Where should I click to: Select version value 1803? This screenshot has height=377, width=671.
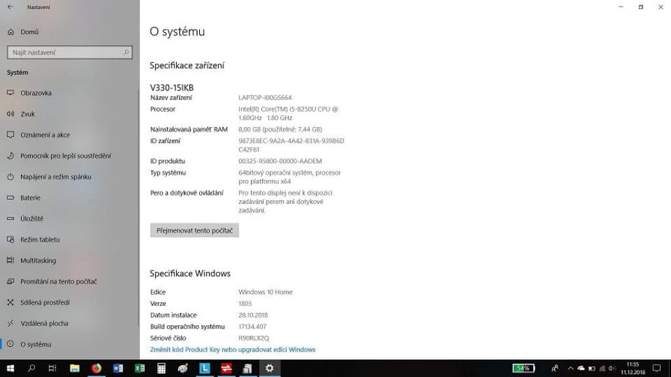coord(245,304)
